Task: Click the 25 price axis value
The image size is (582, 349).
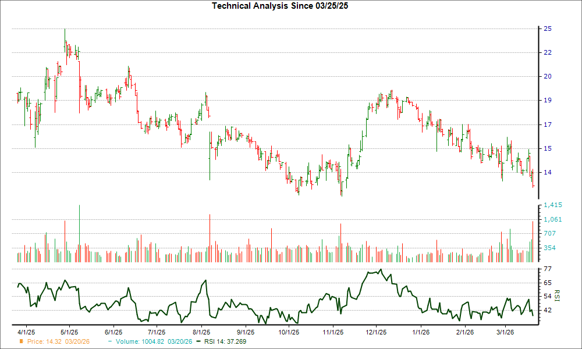Action: pos(548,28)
